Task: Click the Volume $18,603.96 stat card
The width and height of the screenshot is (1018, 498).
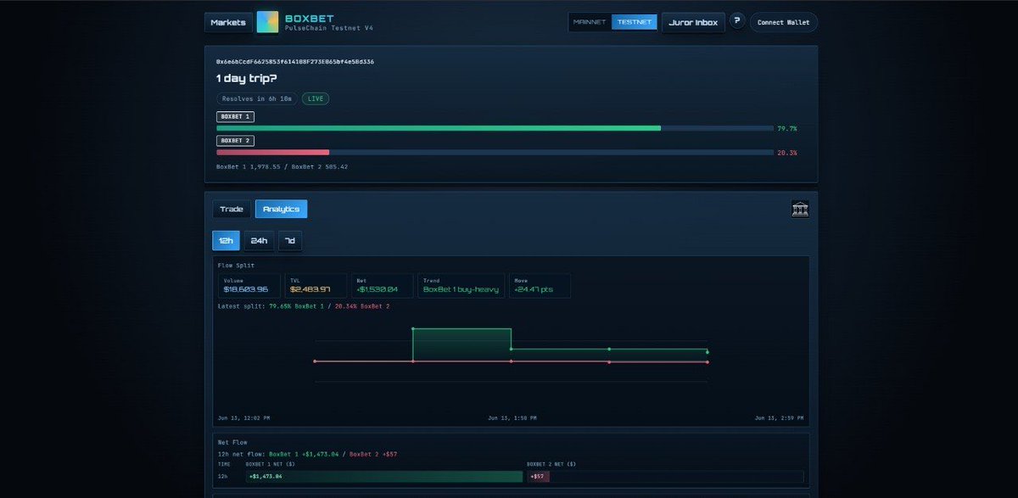Action: pos(250,286)
